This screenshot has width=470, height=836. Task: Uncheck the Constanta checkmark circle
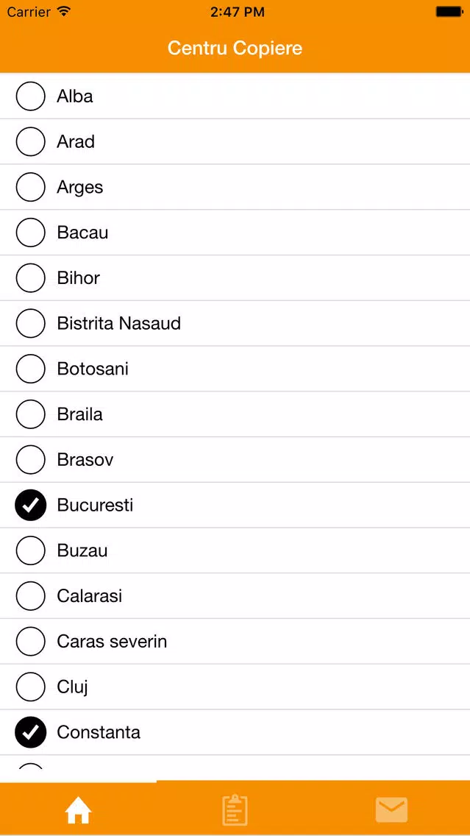[31, 732]
